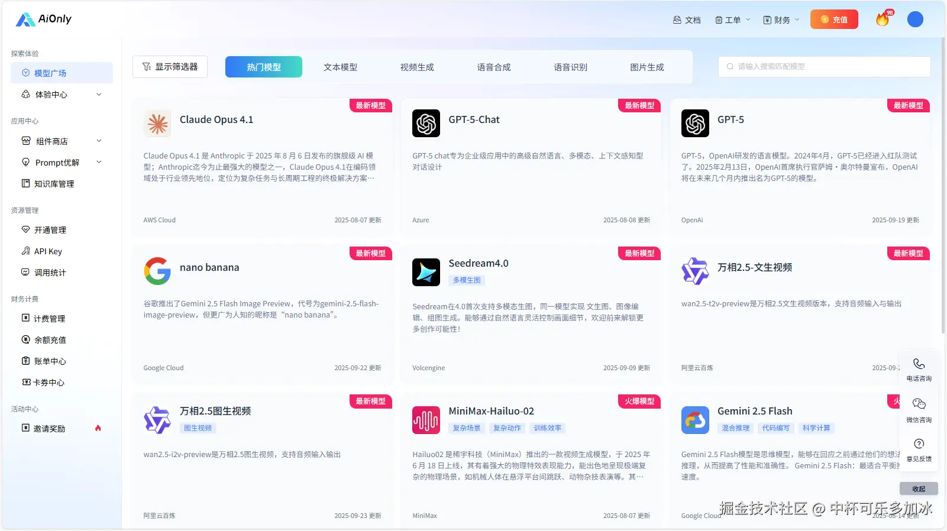The width and height of the screenshot is (947, 531).
Task: Click the 最新模型 badge on nano banana card
Action: point(370,253)
